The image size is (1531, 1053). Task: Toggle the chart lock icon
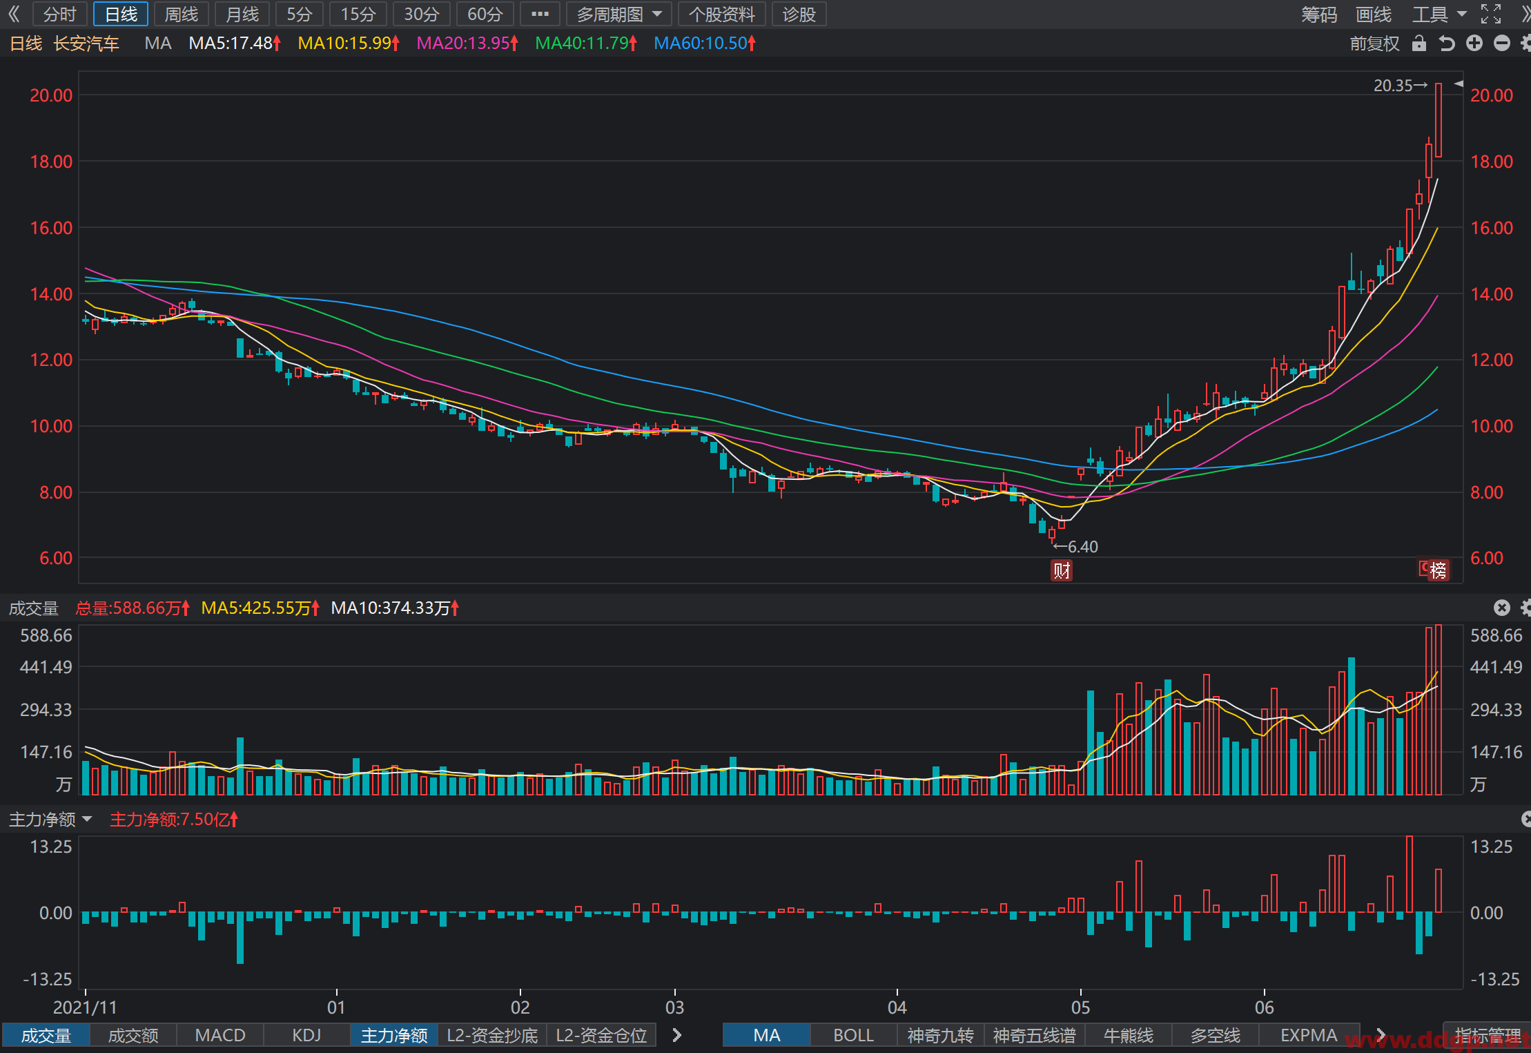tap(1419, 44)
